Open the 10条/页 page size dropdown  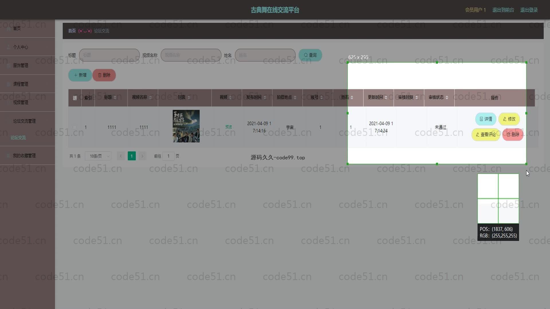tap(98, 156)
